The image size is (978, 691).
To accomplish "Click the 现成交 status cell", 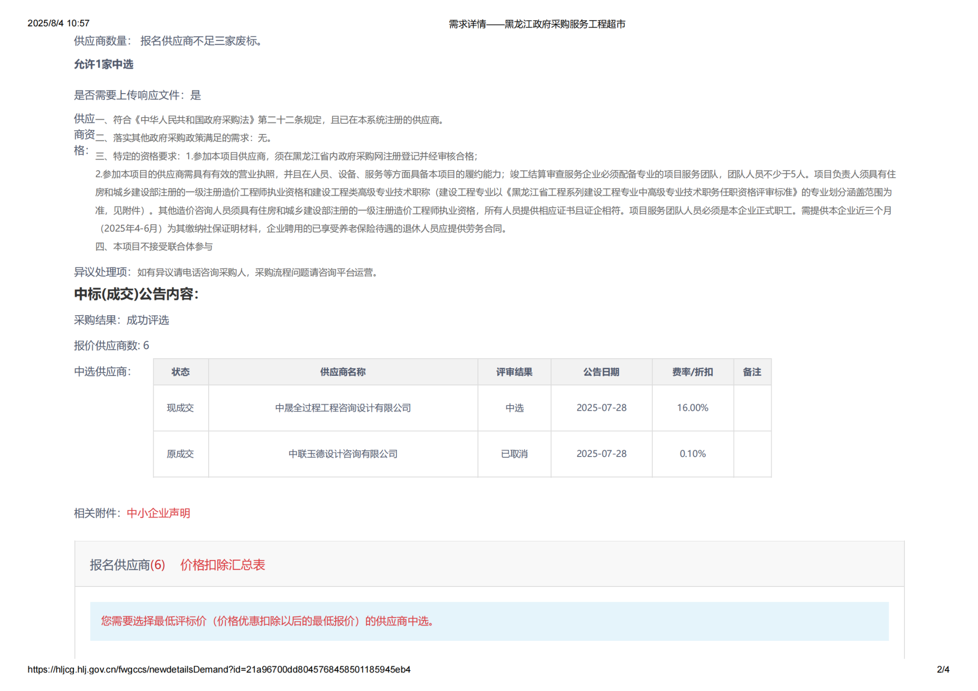I will tap(181, 408).
